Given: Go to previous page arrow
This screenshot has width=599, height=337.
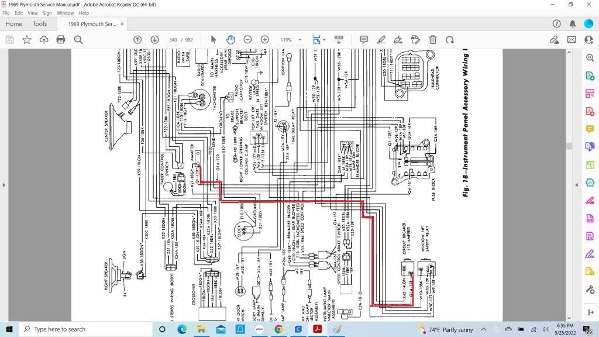Looking at the screenshot, I should (x=137, y=40).
